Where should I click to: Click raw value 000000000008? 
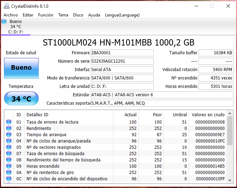point(210,122)
